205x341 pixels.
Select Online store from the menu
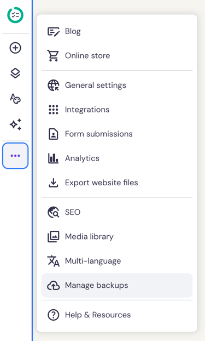[117, 56]
